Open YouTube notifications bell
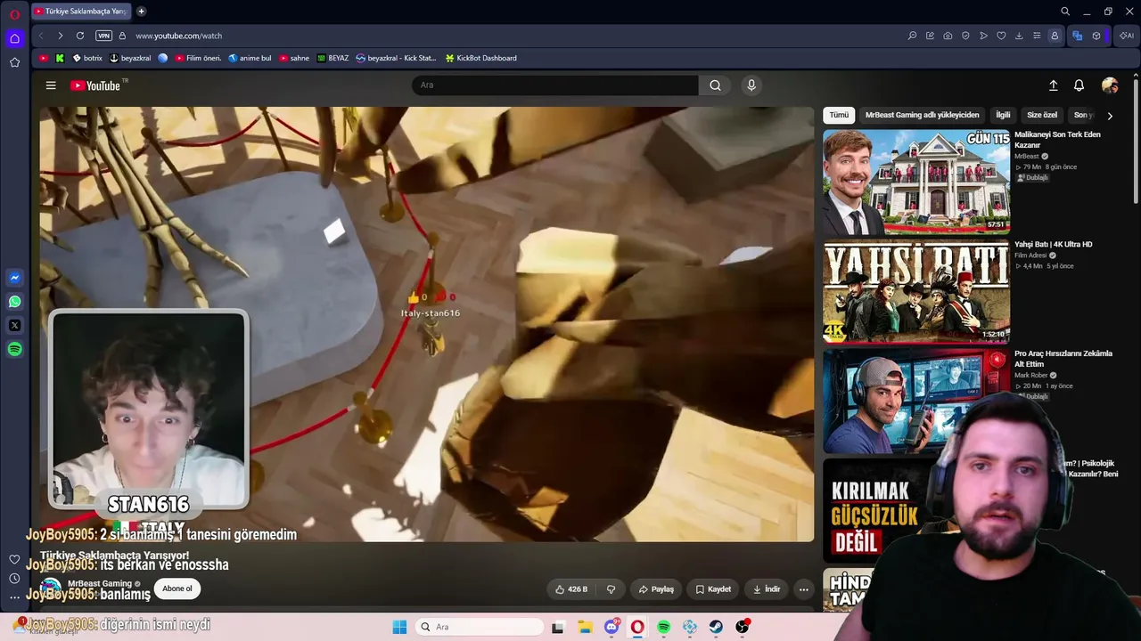This screenshot has height=641, width=1141. tap(1079, 85)
